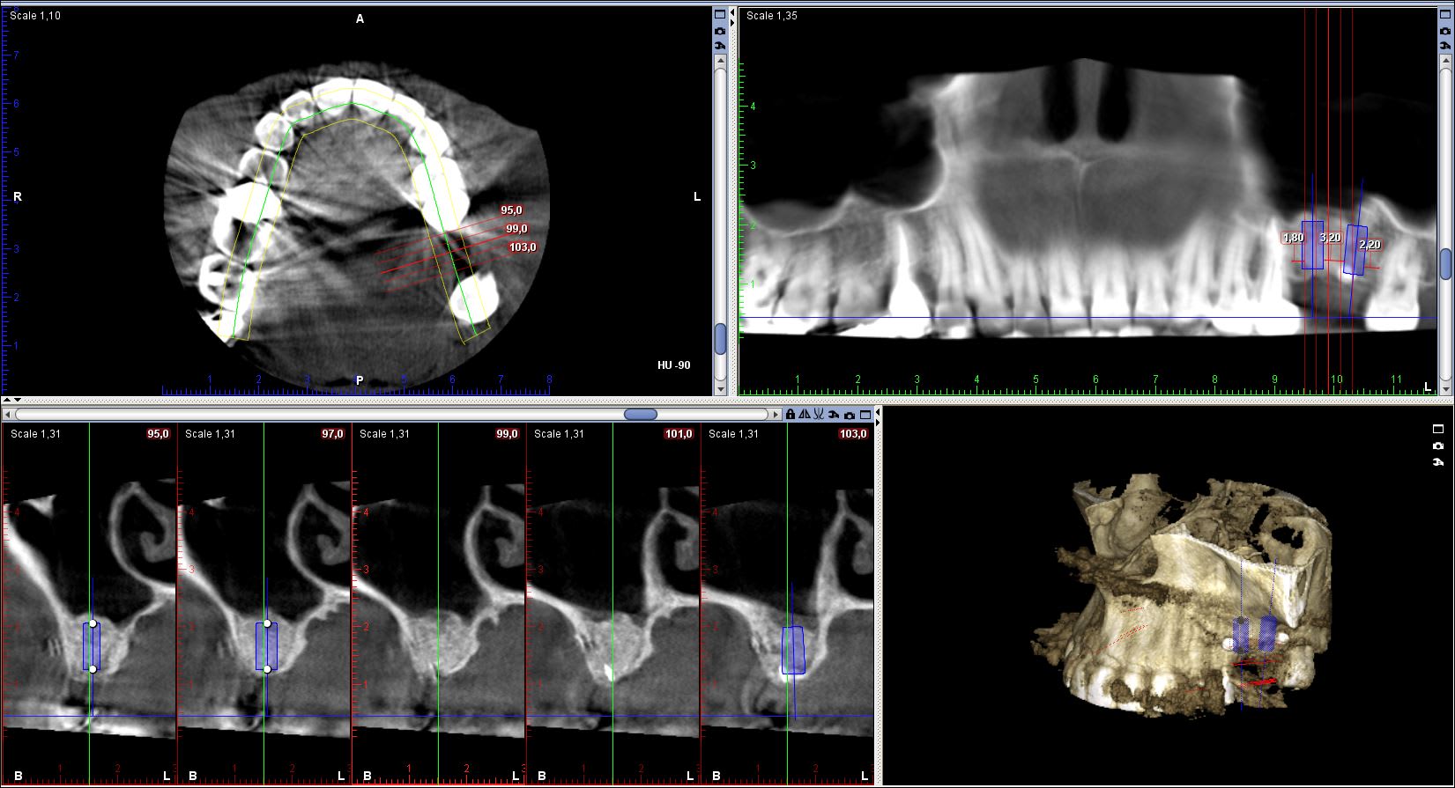
Task: Take snapshot of the axial view
Action: point(720,30)
